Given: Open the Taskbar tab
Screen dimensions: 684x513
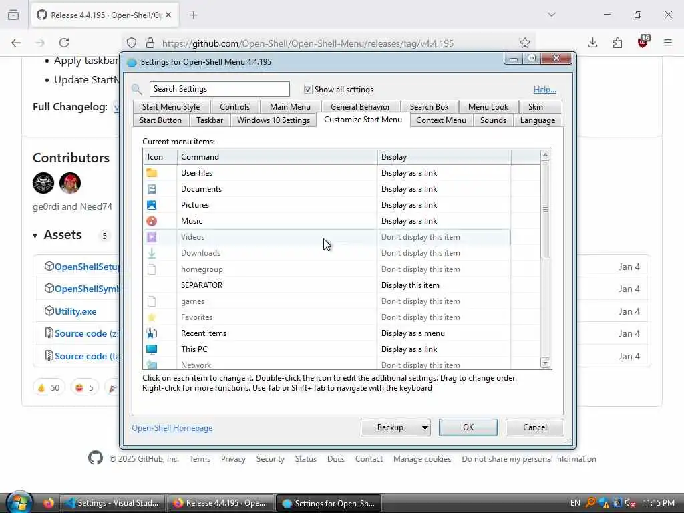Looking at the screenshot, I should (x=210, y=120).
